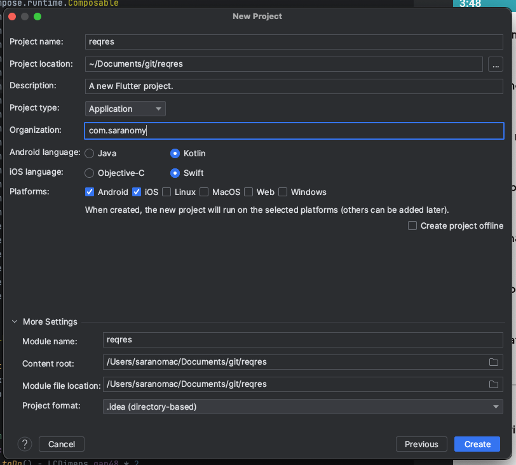Click the browse button for Project location

coord(495,64)
